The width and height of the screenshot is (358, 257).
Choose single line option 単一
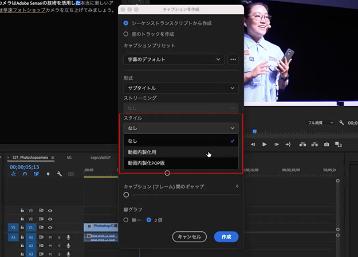click(126, 220)
